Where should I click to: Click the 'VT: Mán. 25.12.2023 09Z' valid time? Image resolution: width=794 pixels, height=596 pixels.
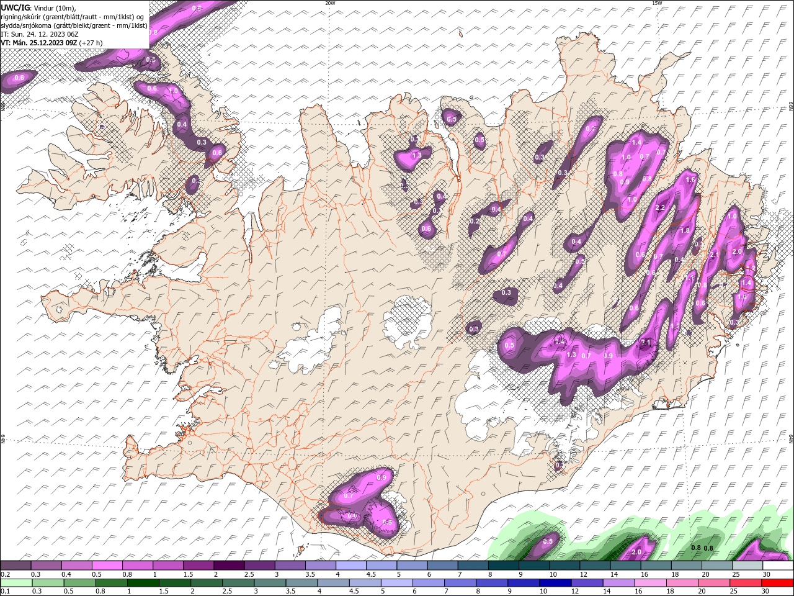39,43
